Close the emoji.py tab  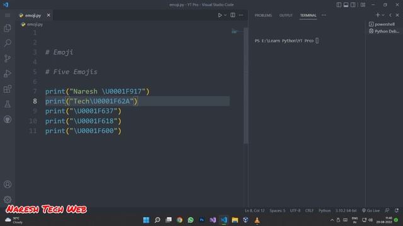click(x=48, y=15)
